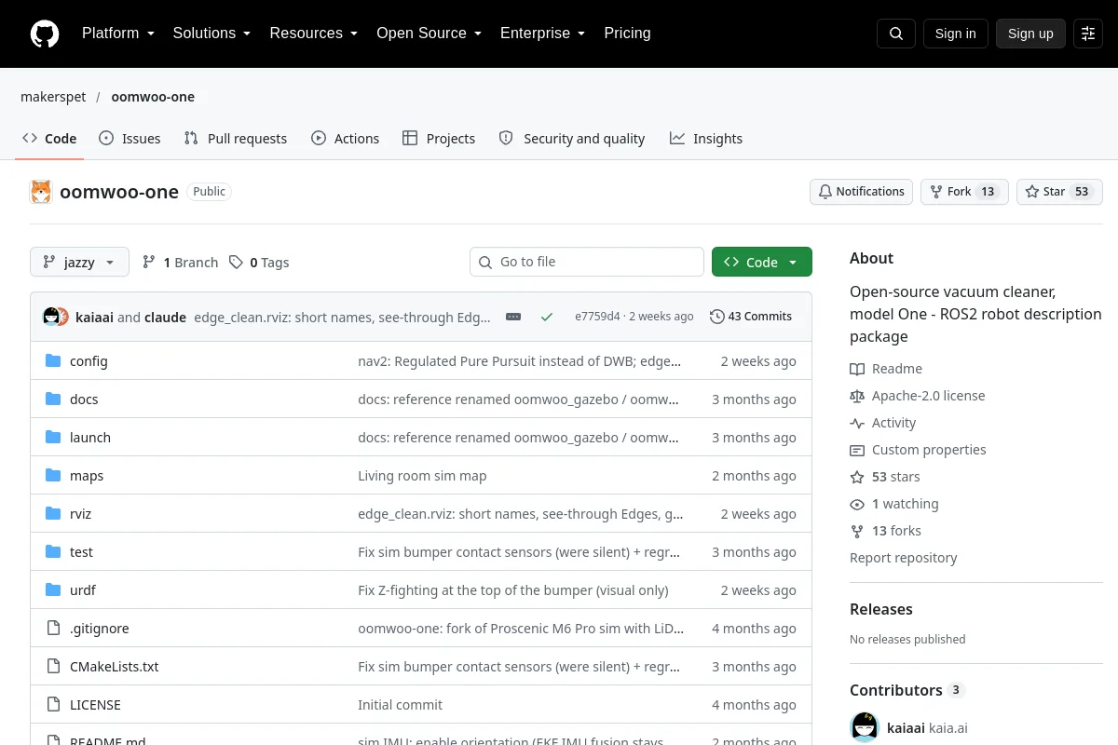The width and height of the screenshot is (1118, 745).
Task: Click the Sign up button
Action: 1030,34
